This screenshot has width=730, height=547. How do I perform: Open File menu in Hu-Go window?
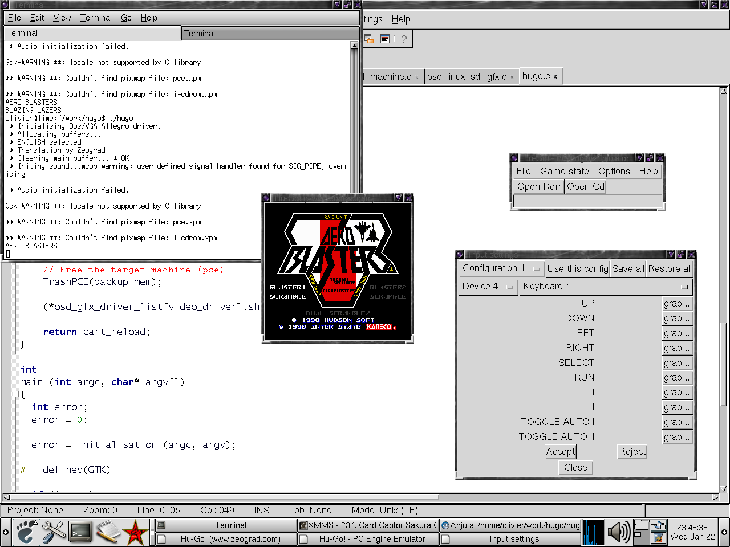click(524, 171)
